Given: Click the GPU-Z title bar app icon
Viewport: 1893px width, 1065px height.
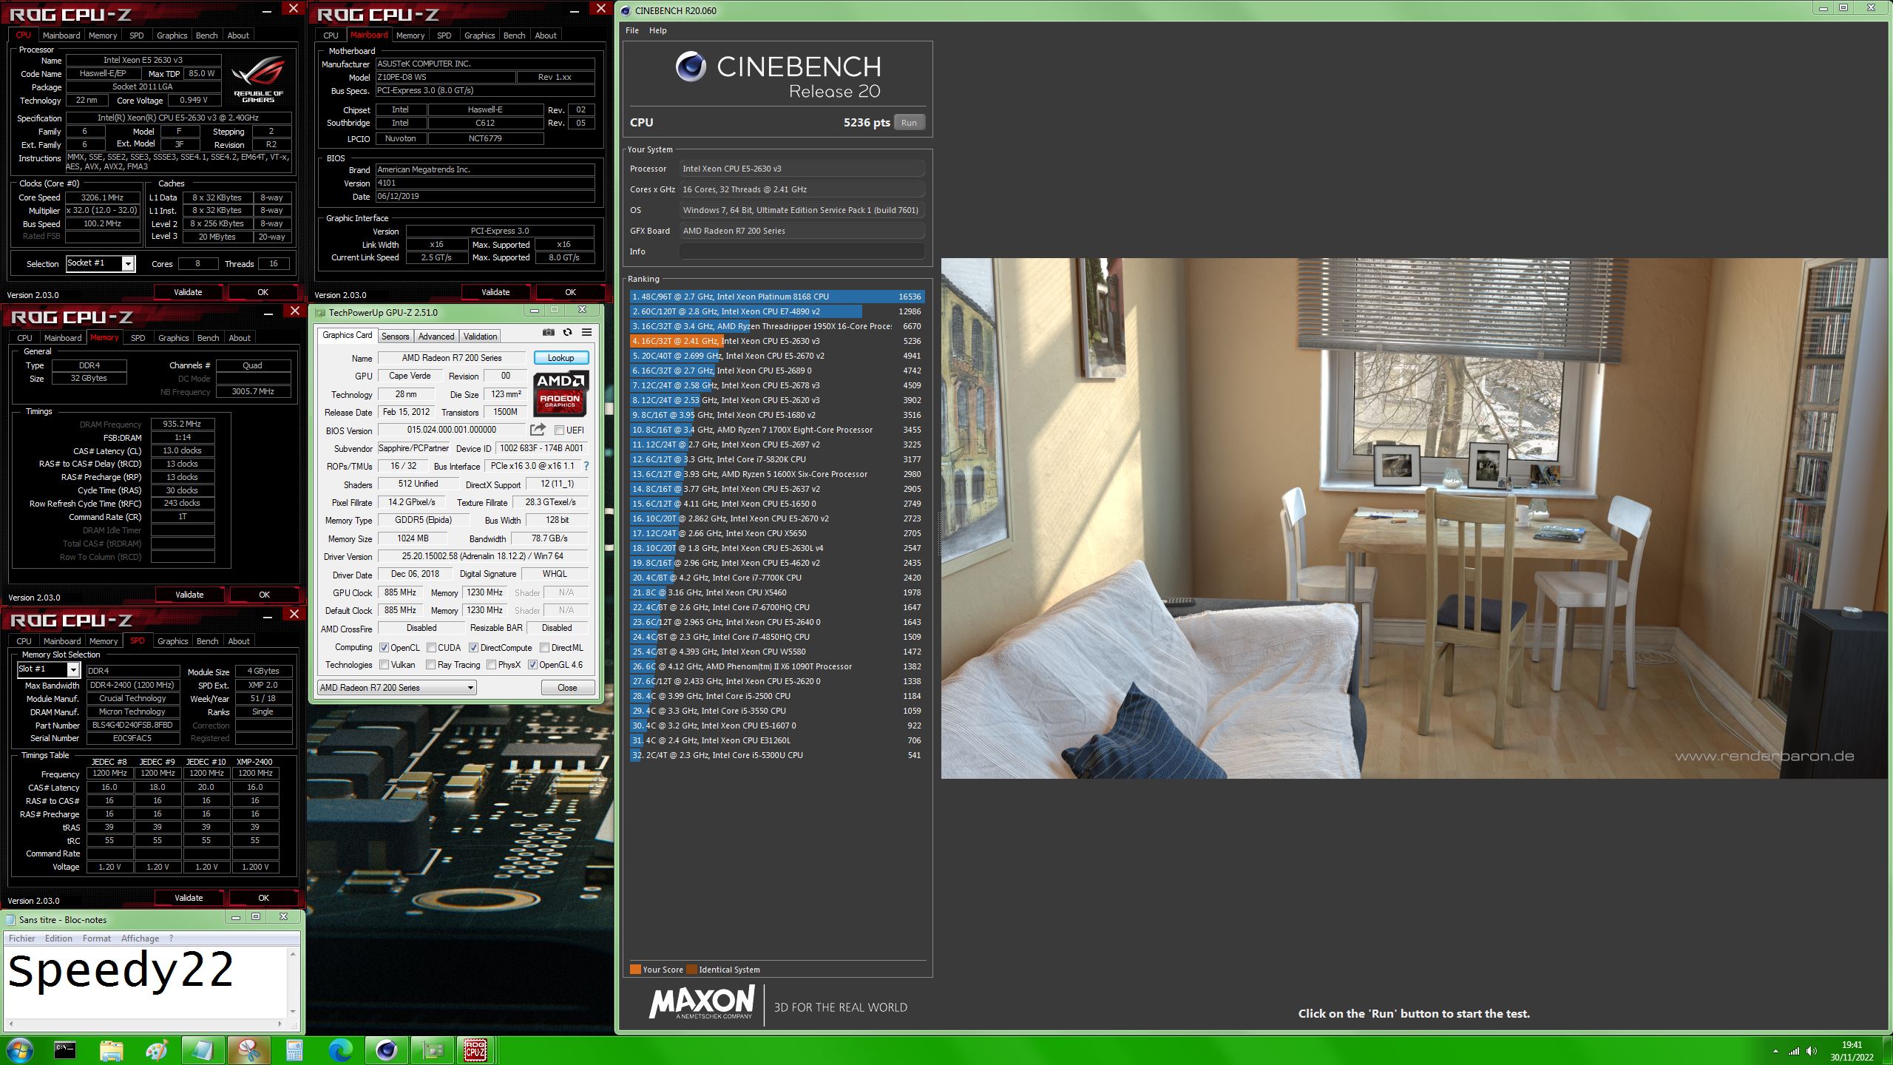Looking at the screenshot, I should click(x=320, y=313).
